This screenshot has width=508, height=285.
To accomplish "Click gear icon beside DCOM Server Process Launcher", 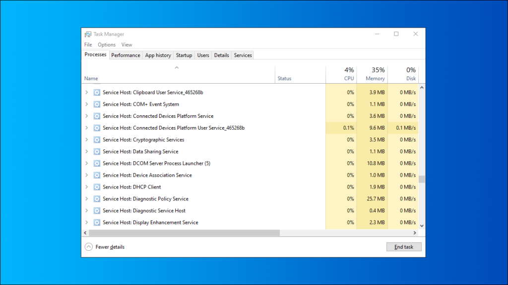I will pyautogui.click(x=97, y=163).
